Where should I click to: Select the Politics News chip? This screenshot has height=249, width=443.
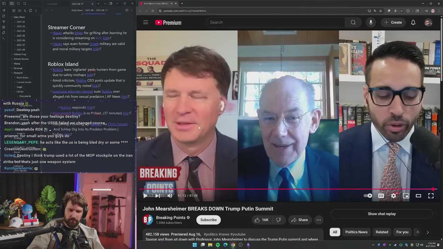pyautogui.click(x=356, y=232)
